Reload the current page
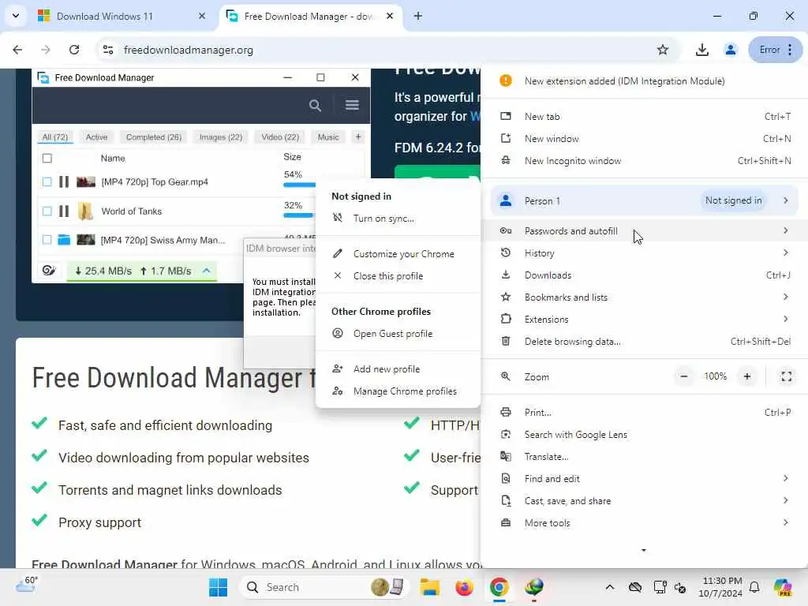Image resolution: width=808 pixels, height=606 pixels. point(74,50)
